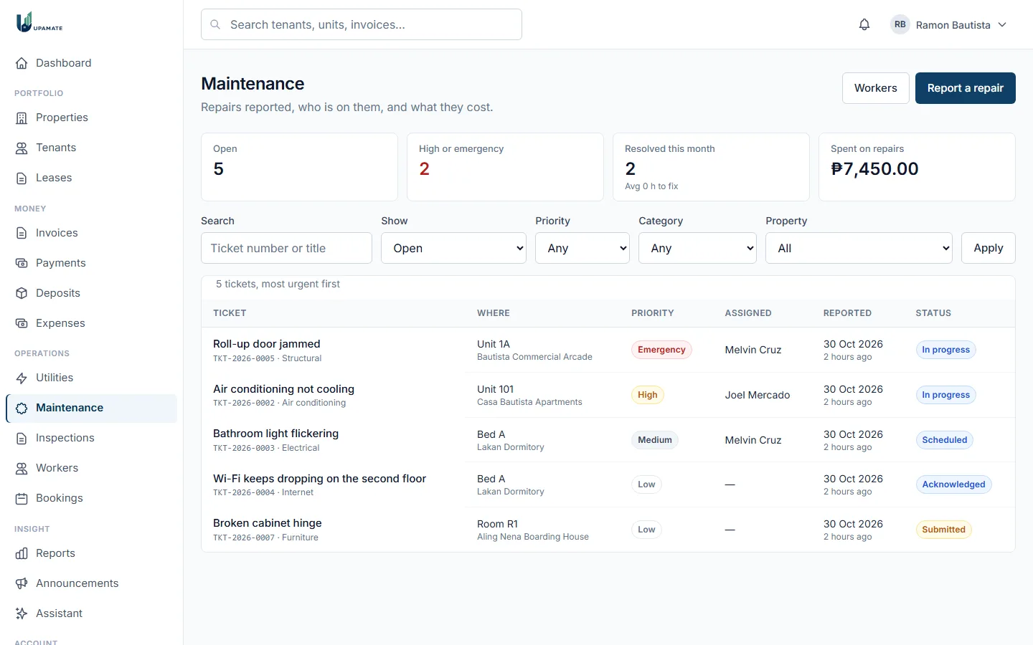Click the Acknowledged status badge
The width and height of the screenshot is (1033, 645).
(953, 484)
